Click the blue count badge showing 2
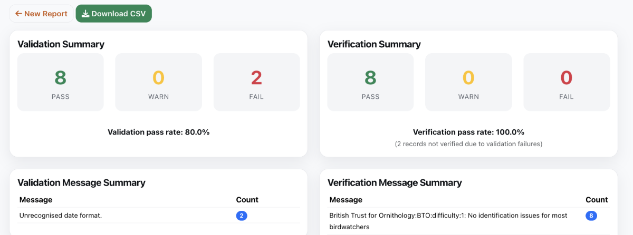 pyautogui.click(x=242, y=216)
